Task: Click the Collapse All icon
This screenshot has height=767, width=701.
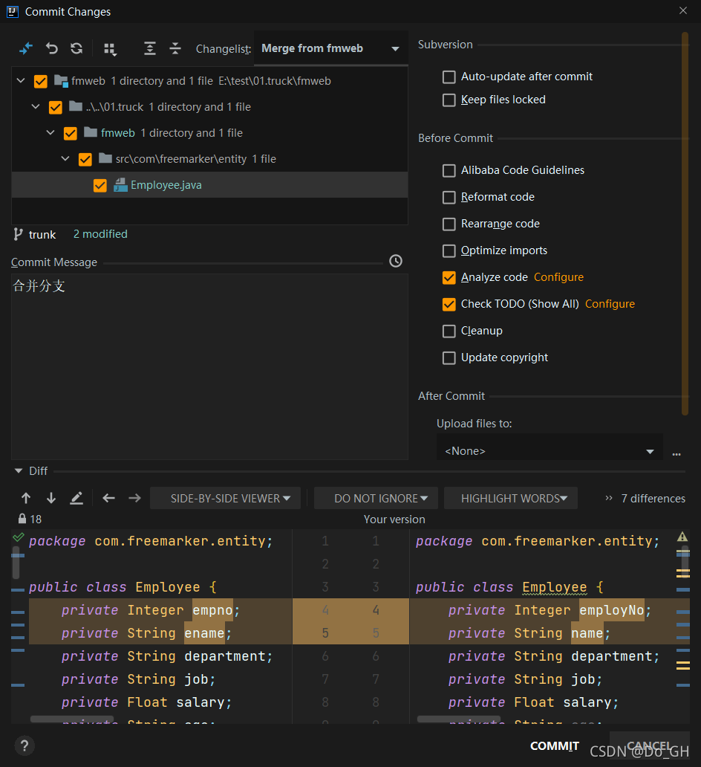Action: (x=175, y=48)
